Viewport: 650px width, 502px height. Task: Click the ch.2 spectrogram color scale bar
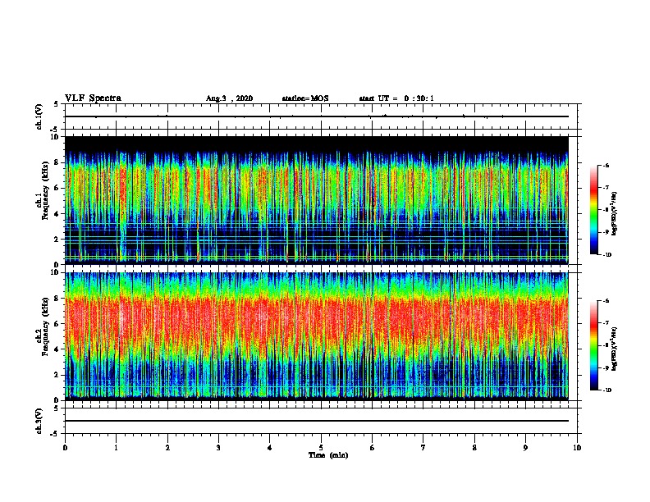pos(593,345)
